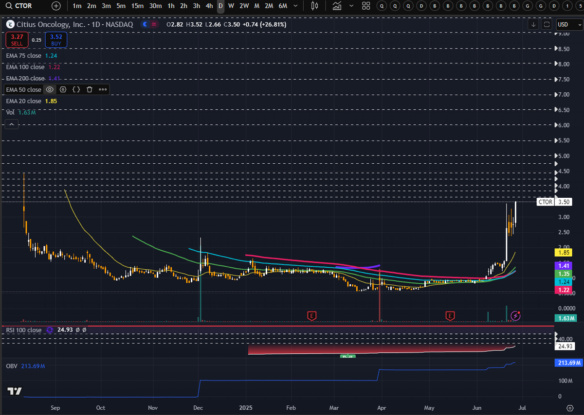Select the 1h timeframe
Image resolution: width=584 pixels, height=415 pixels.
pyautogui.click(x=171, y=6)
